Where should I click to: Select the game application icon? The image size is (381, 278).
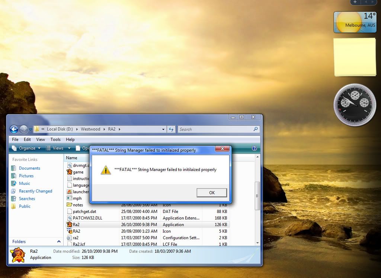tap(70, 172)
